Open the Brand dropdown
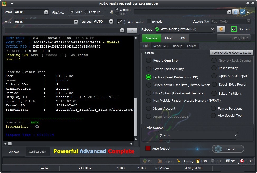257x173 pixels. 46,12
